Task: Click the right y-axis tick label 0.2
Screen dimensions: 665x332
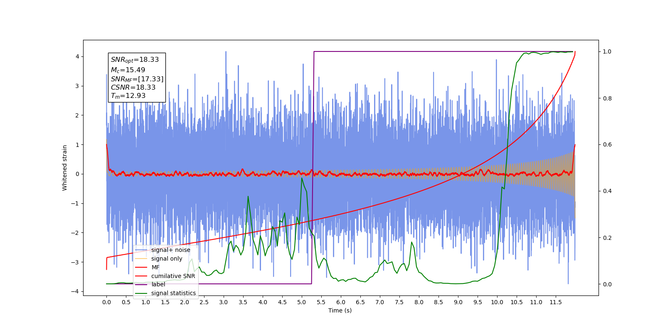Action: point(607,238)
